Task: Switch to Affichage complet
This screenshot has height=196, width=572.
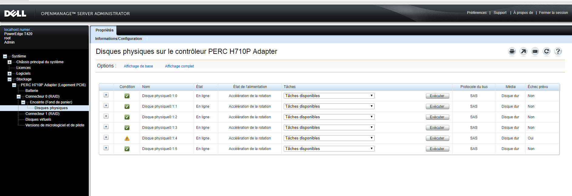Action: pos(179,66)
